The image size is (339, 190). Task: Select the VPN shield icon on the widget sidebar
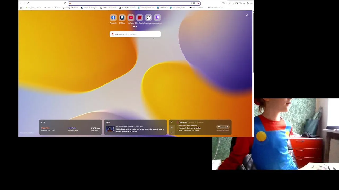coord(172,122)
